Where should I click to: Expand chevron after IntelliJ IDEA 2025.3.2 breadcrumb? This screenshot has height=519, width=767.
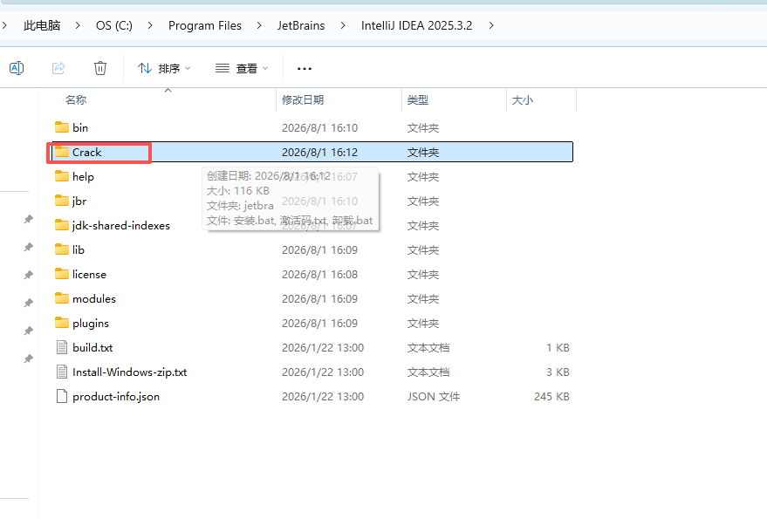pos(491,25)
